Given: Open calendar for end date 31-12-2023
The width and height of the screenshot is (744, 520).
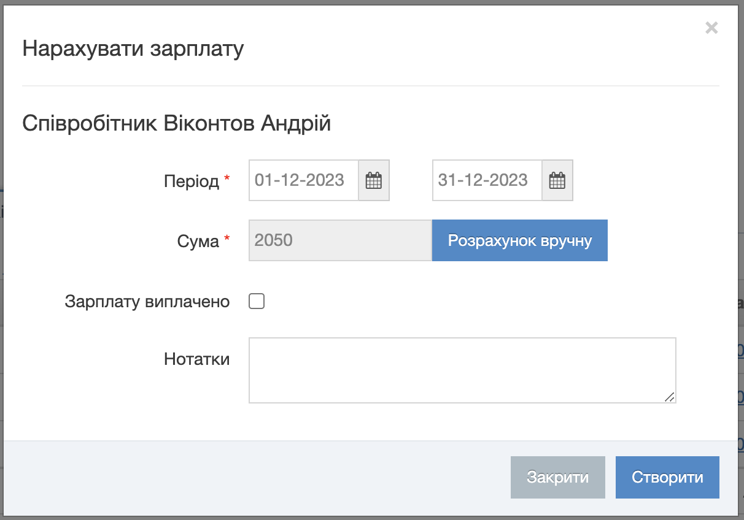Looking at the screenshot, I should [557, 180].
